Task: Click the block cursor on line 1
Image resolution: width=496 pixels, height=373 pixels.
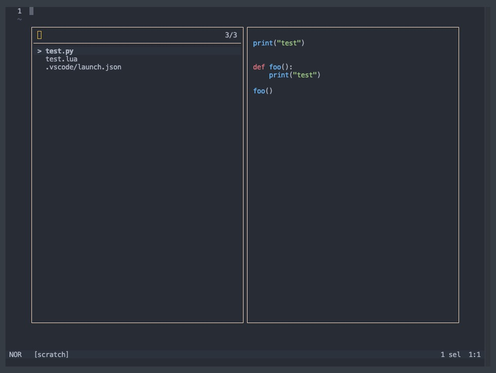Action: (x=31, y=11)
